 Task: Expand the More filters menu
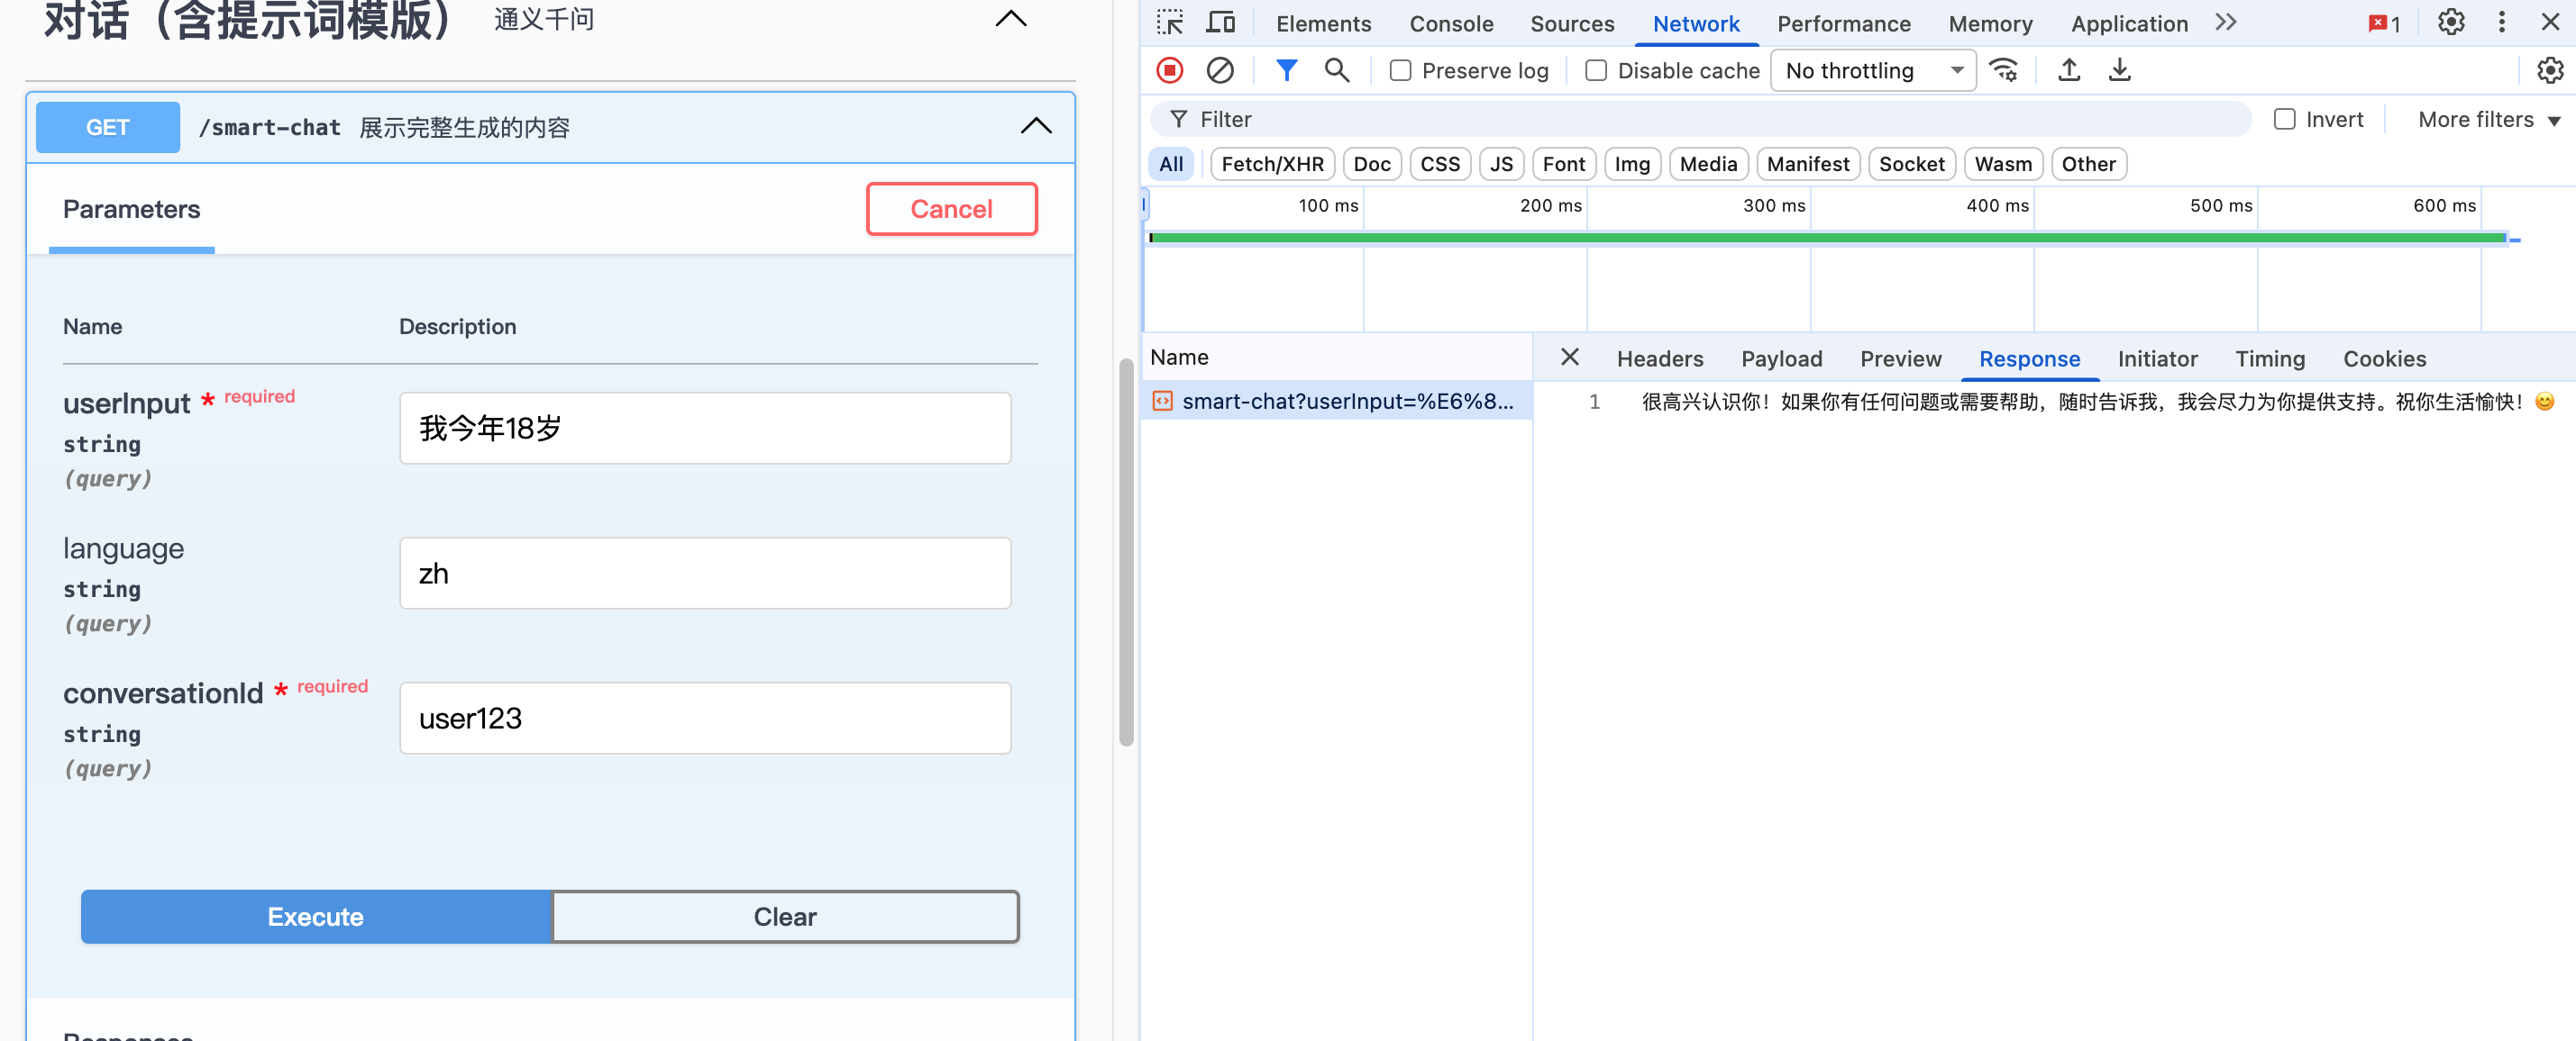pyautogui.click(x=2488, y=120)
